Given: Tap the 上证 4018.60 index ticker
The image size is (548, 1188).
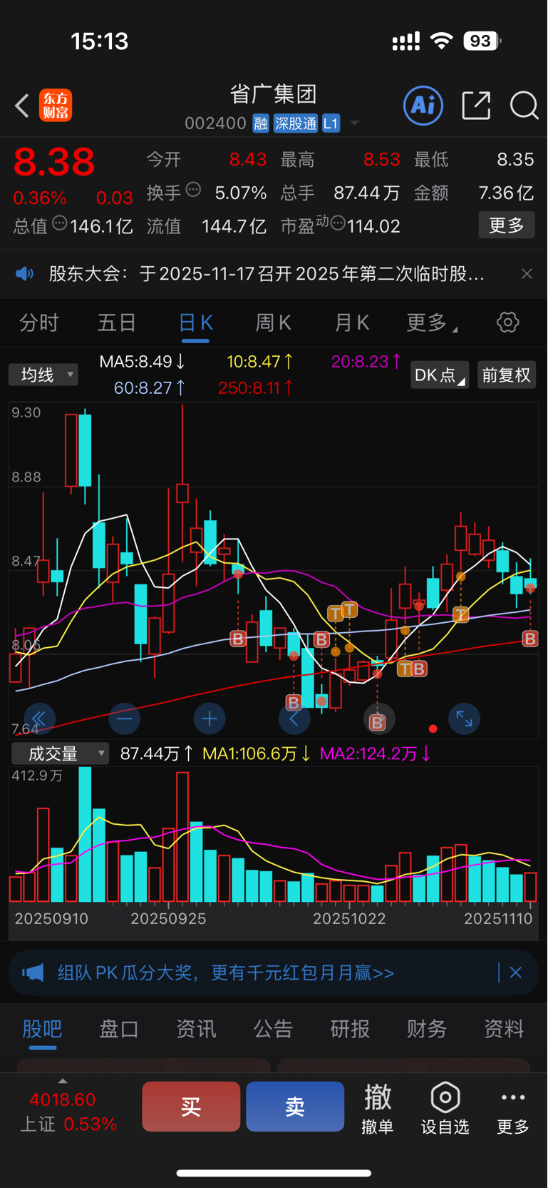Looking at the screenshot, I should [68, 1112].
